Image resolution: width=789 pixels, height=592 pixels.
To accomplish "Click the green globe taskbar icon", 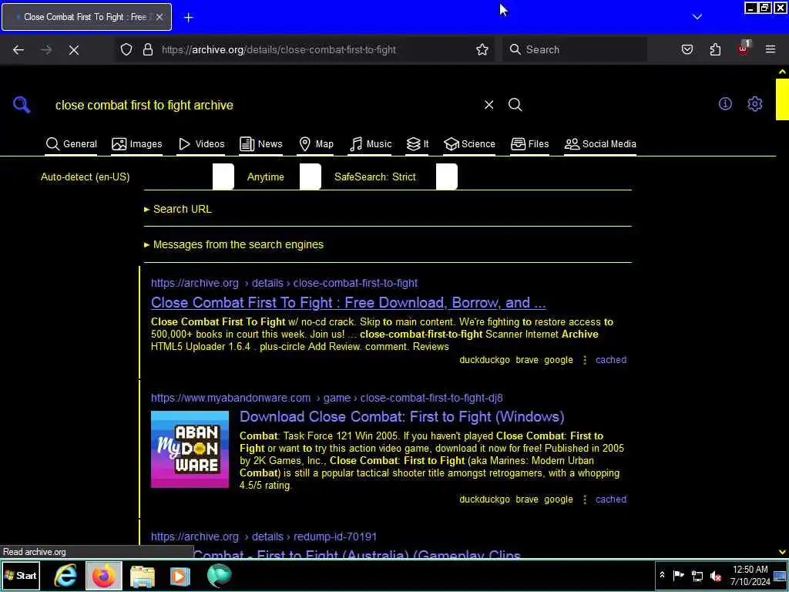I will point(219,576).
